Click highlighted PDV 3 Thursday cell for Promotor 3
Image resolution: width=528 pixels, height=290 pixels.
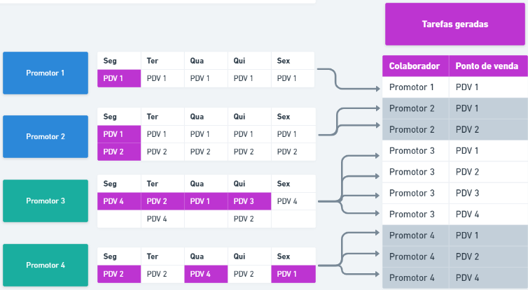click(x=249, y=201)
